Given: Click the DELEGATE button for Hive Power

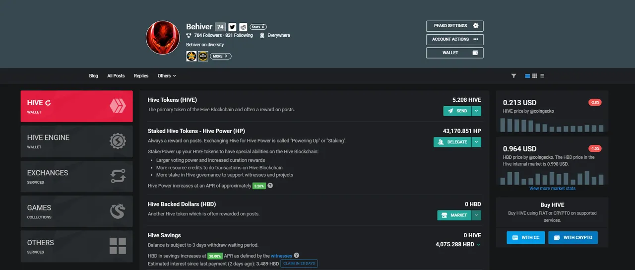Looking at the screenshot, I should point(452,142).
